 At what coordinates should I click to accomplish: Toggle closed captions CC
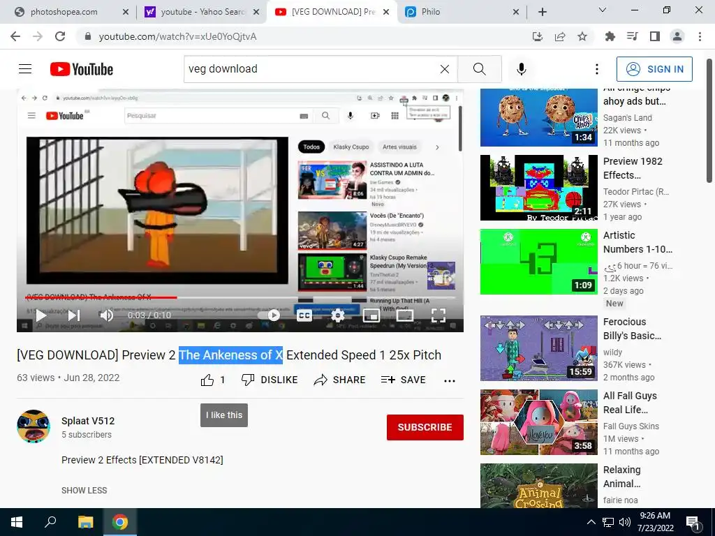[x=304, y=315]
